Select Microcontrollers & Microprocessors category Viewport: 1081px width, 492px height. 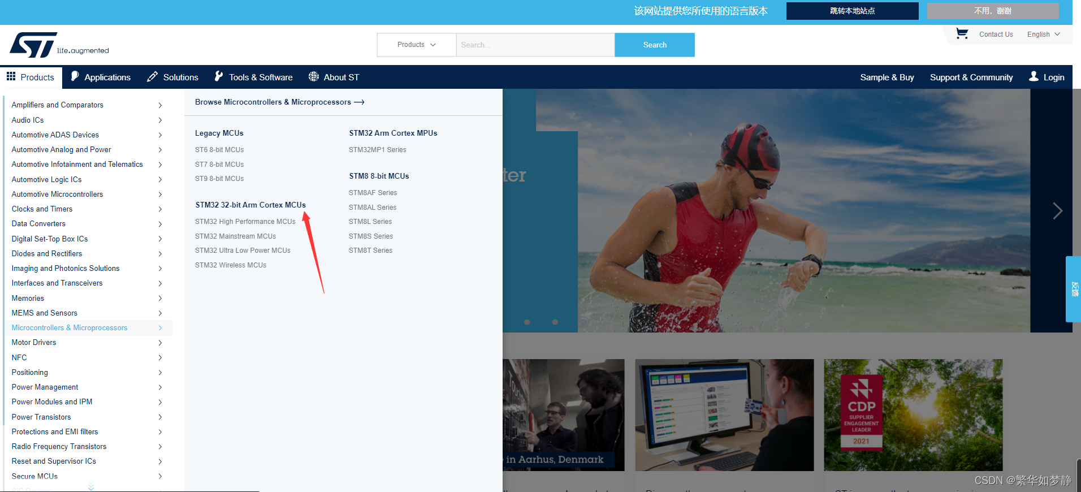(x=88, y=328)
